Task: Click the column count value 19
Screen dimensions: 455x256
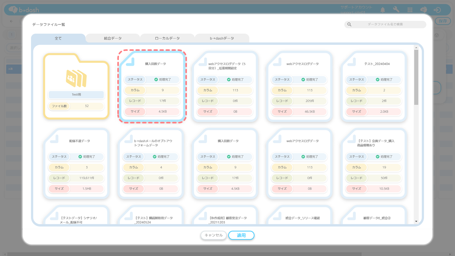Action: pyautogui.click(x=384, y=167)
